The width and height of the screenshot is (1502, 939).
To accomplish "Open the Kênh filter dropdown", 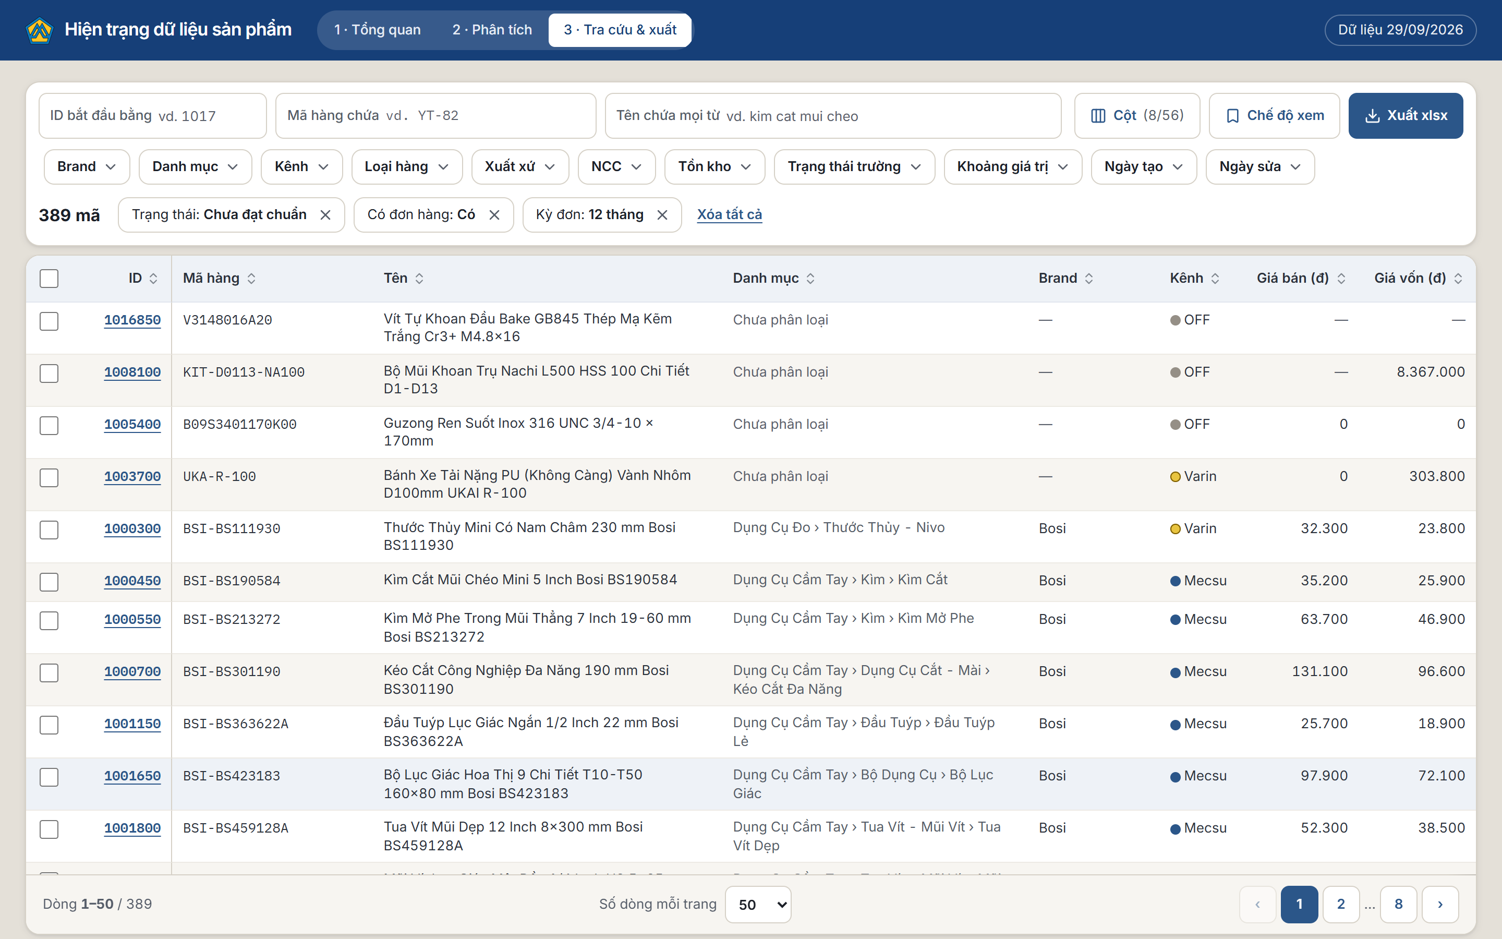I will point(301,166).
